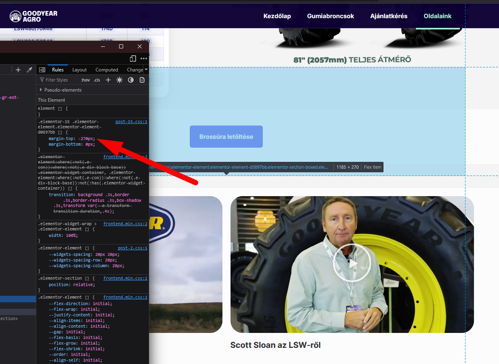Click the Scott Sloan az LSW-ről title
This screenshot has height=364, width=499.
pyautogui.click(x=275, y=345)
